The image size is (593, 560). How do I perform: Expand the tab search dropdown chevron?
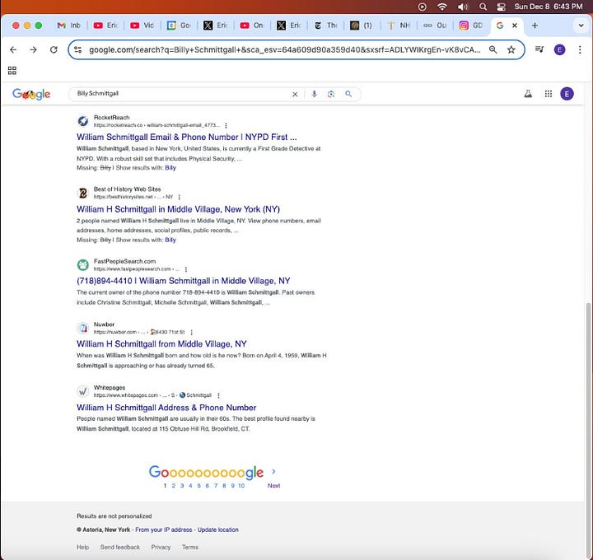[581, 26]
